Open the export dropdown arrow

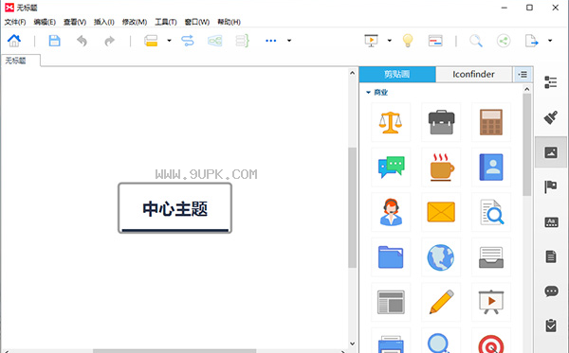(x=550, y=41)
